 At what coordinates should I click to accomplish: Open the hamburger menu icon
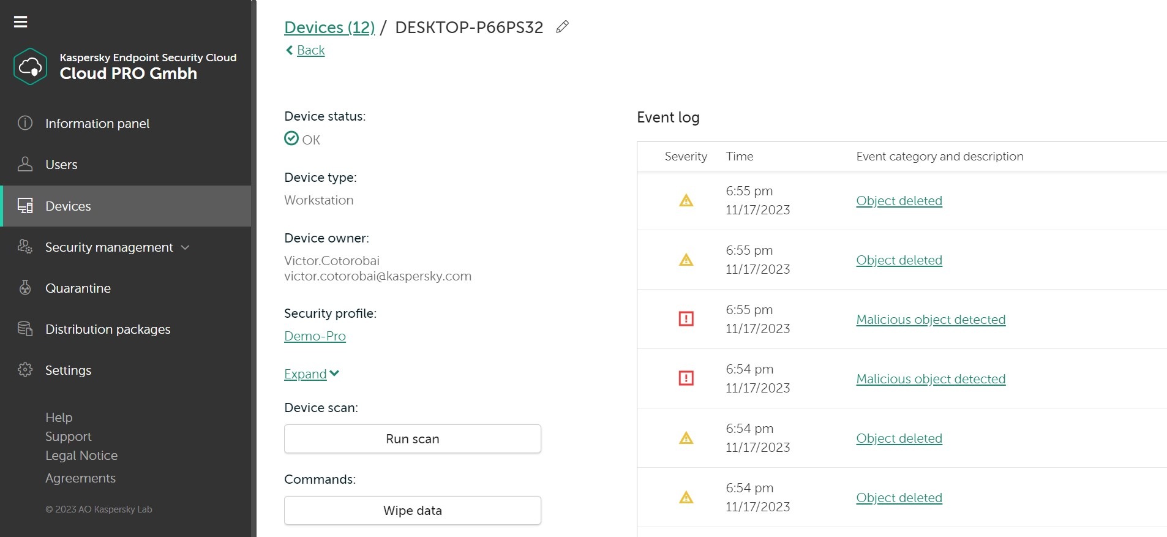pyautogui.click(x=21, y=22)
